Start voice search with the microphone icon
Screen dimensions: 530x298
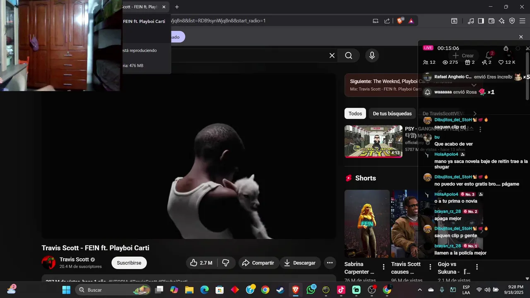372,55
